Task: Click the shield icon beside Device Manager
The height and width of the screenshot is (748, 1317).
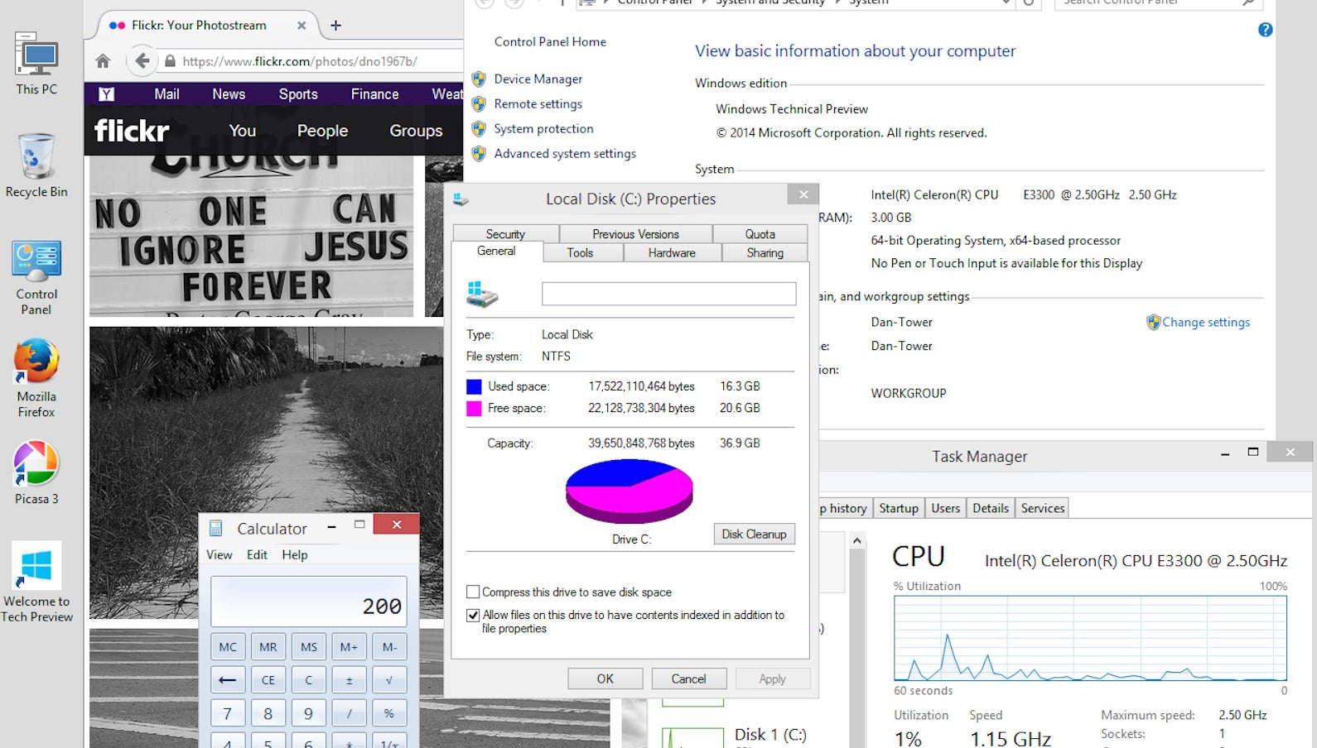Action: pos(479,79)
